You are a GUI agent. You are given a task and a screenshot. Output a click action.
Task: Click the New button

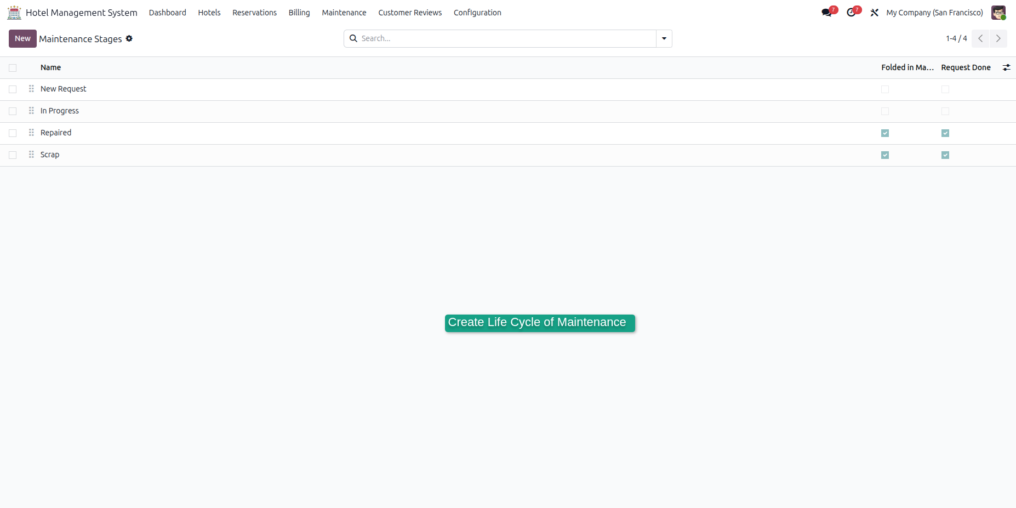click(22, 38)
